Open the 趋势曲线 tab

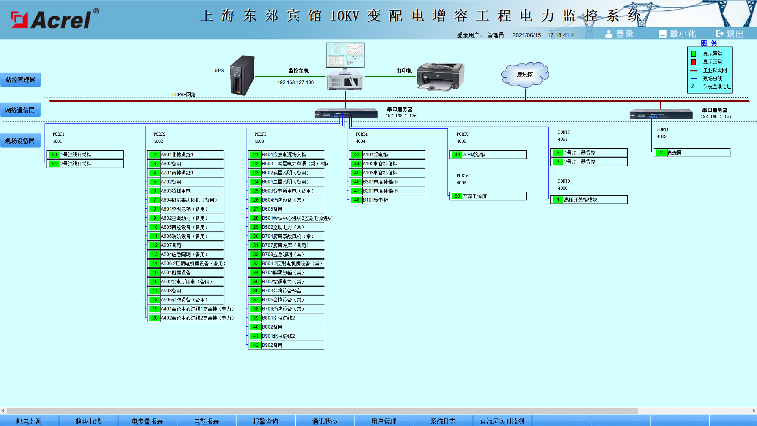point(88,421)
